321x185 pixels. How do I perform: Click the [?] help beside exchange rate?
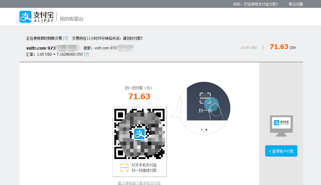[87, 54]
